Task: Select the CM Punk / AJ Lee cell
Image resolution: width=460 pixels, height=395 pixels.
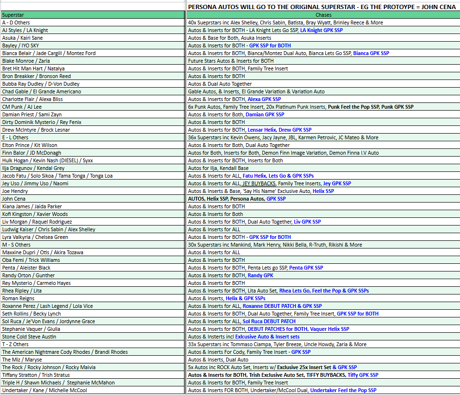Action: (x=92, y=107)
